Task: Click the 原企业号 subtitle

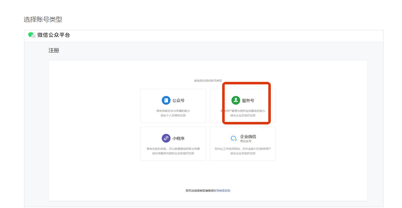Action: 246,141
